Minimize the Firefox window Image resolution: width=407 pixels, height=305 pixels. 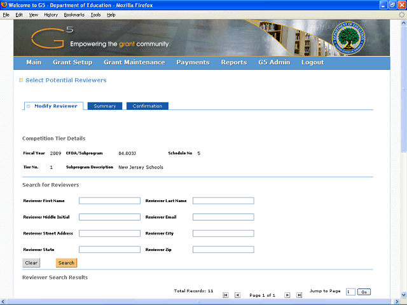[383, 5]
